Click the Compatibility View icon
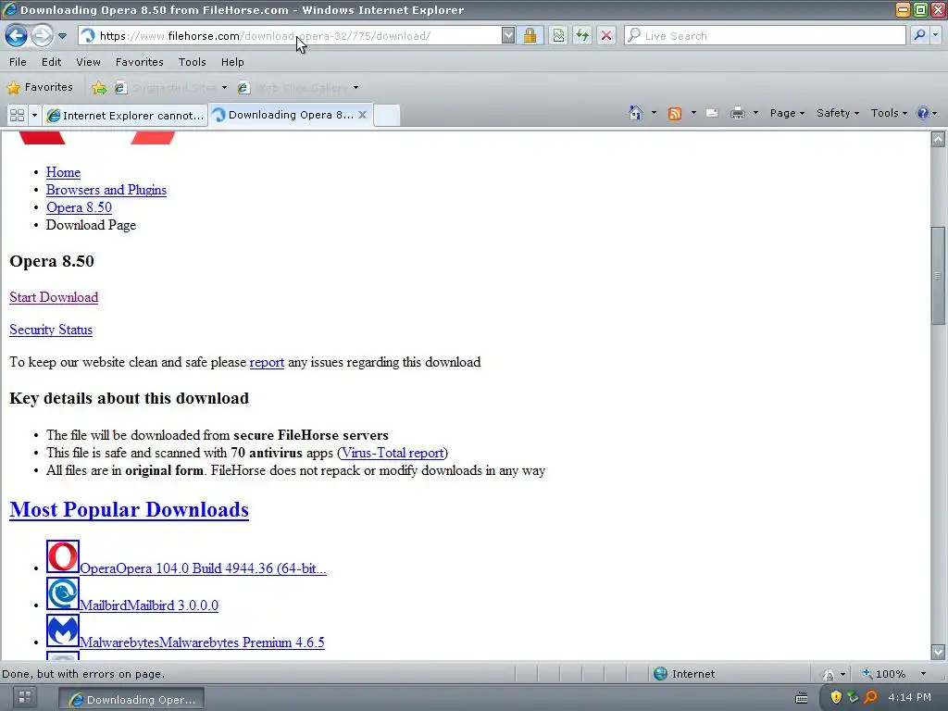The image size is (948, 711). pos(558,36)
